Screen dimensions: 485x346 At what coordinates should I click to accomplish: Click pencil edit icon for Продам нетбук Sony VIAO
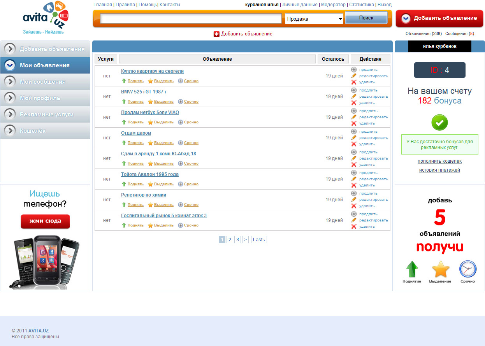pos(354,117)
